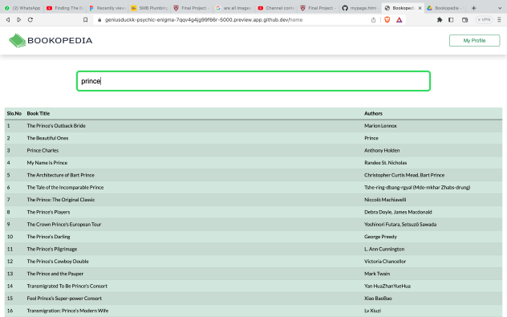507x317 pixels.
Task: Click the BOOKOPEDIA title text
Action: (x=60, y=40)
